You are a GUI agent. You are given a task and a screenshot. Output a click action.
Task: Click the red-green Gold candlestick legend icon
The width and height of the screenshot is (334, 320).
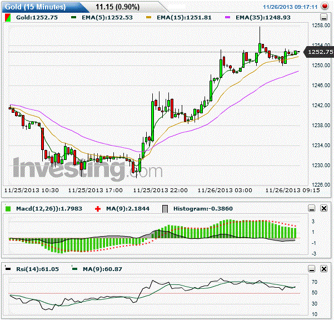(8, 17)
